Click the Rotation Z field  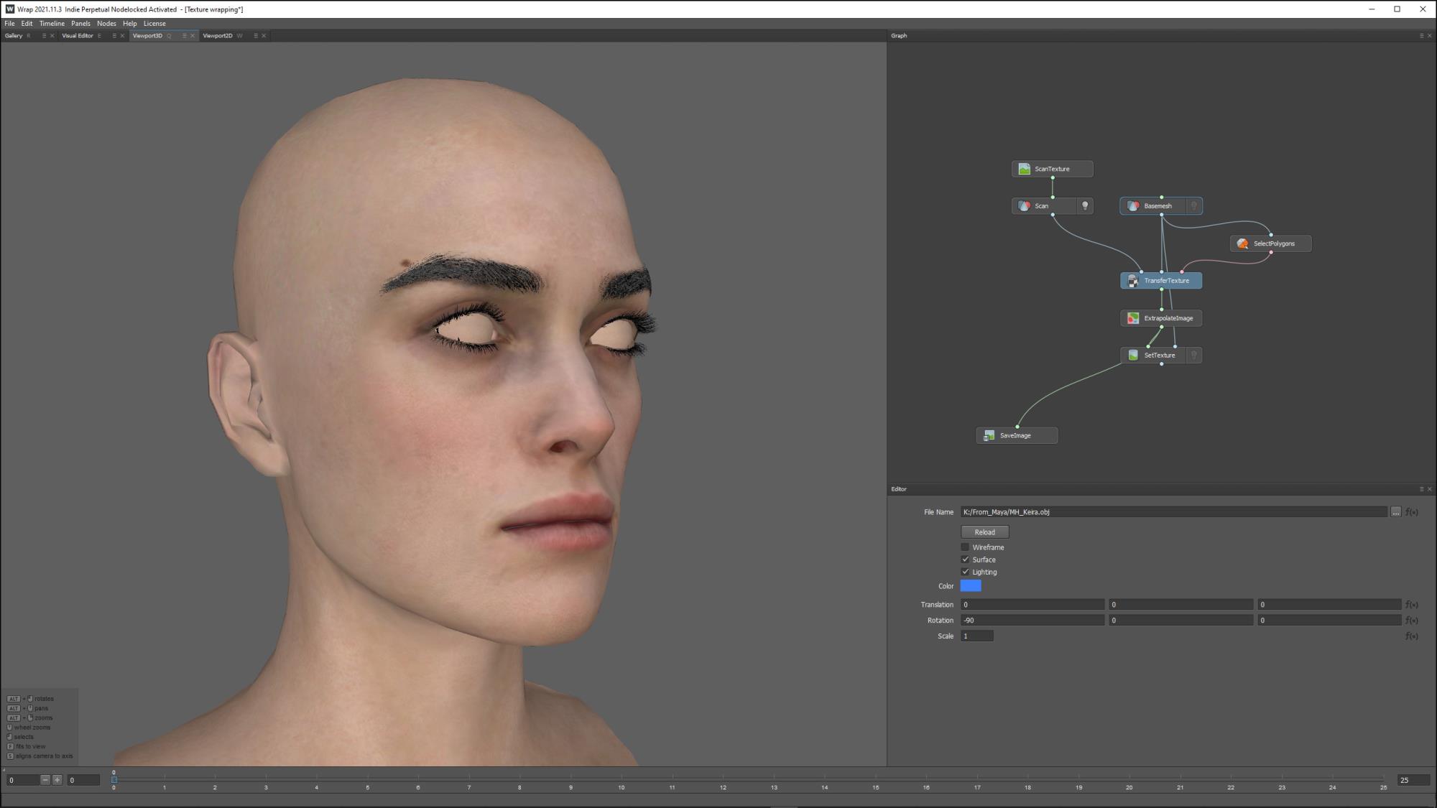coord(1329,621)
